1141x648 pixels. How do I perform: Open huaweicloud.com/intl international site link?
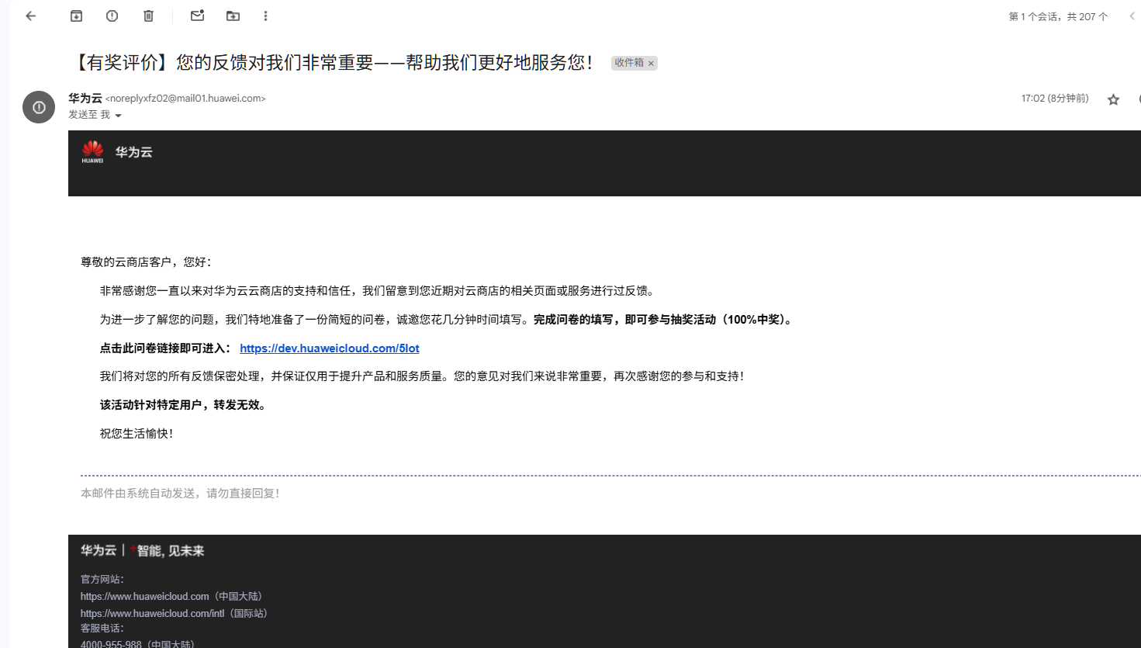pos(152,613)
